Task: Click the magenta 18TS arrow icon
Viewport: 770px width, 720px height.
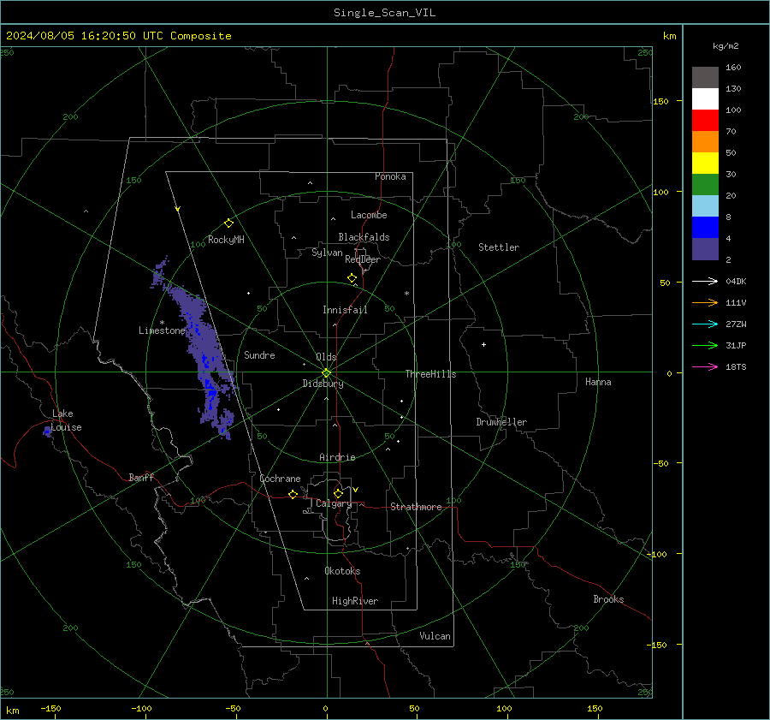Action: pyautogui.click(x=705, y=366)
